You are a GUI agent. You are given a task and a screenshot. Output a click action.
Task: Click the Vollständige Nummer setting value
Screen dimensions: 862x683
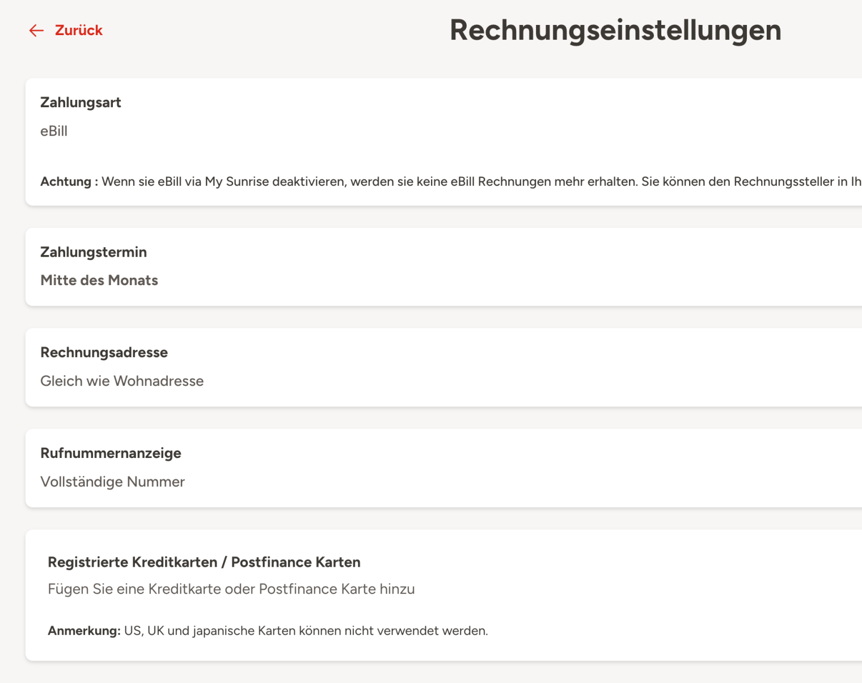pyautogui.click(x=112, y=482)
